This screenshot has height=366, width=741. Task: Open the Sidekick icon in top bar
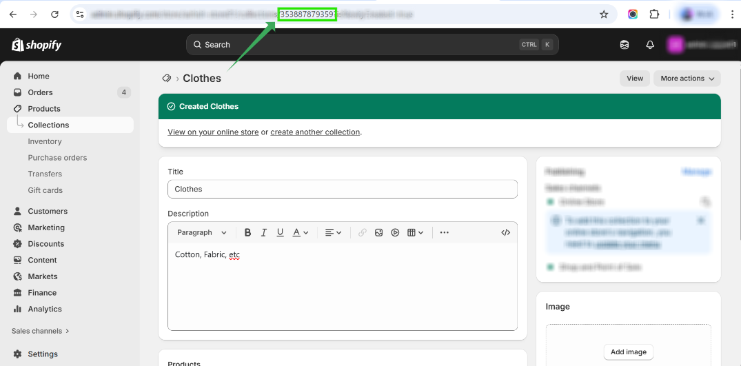tap(625, 45)
